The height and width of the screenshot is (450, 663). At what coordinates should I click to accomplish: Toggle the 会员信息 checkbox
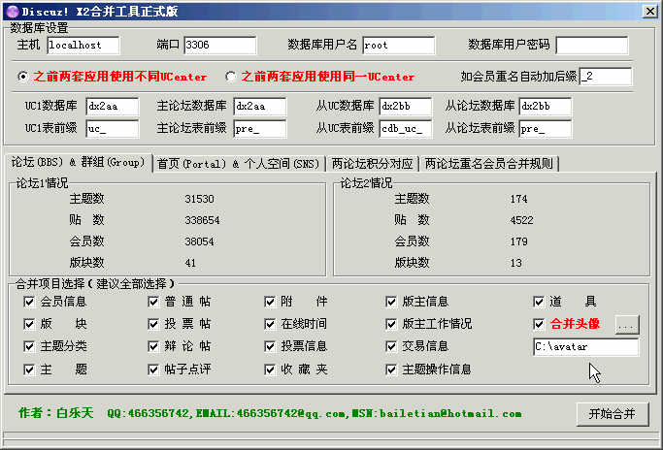point(29,302)
